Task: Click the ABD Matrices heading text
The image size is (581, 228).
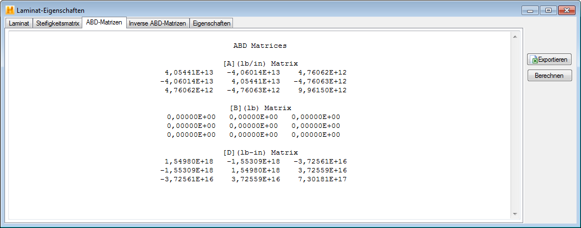Action: point(260,46)
